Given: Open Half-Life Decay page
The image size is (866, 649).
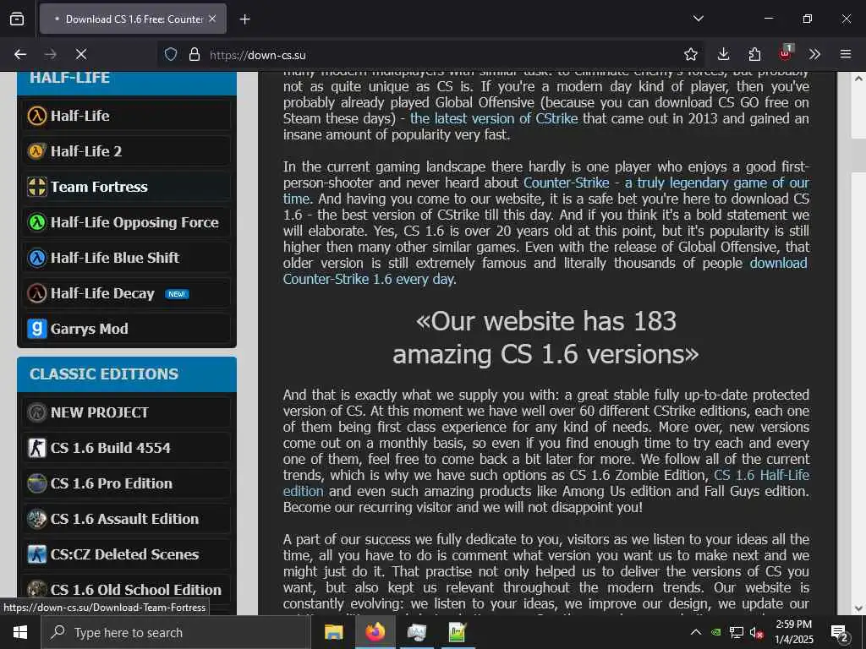Looking at the screenshot, I should 127,293.
